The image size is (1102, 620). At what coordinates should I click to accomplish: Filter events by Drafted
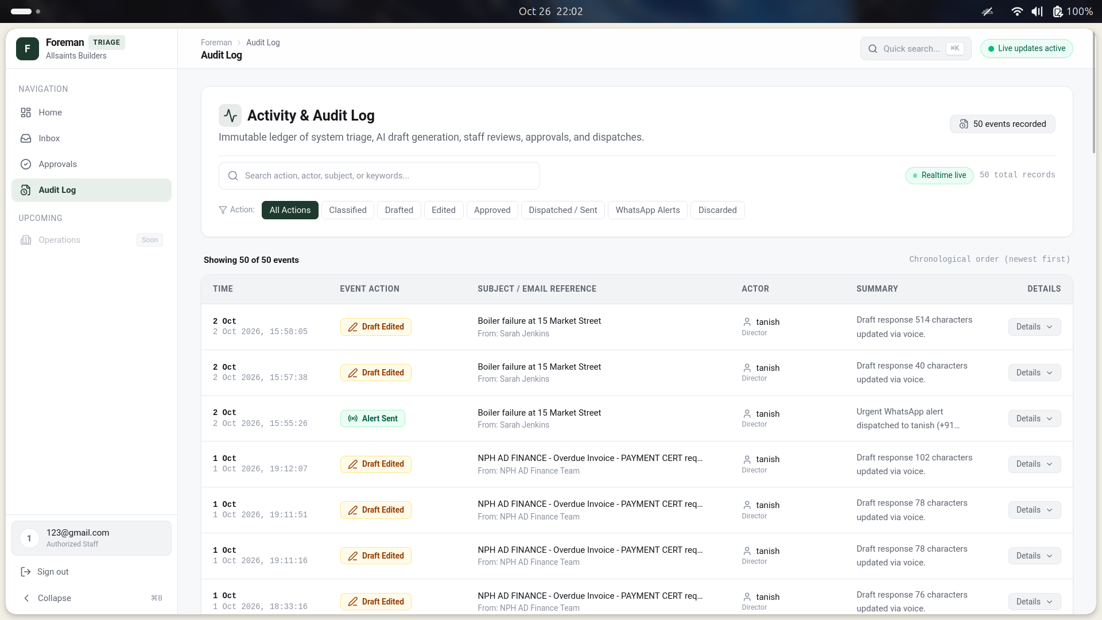point(399,210)
